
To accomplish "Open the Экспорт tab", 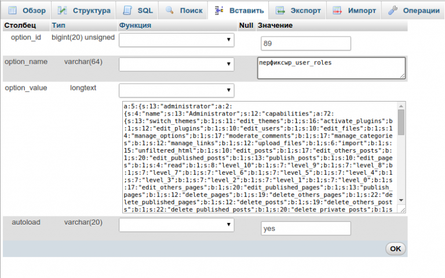I will coord(296,10).
